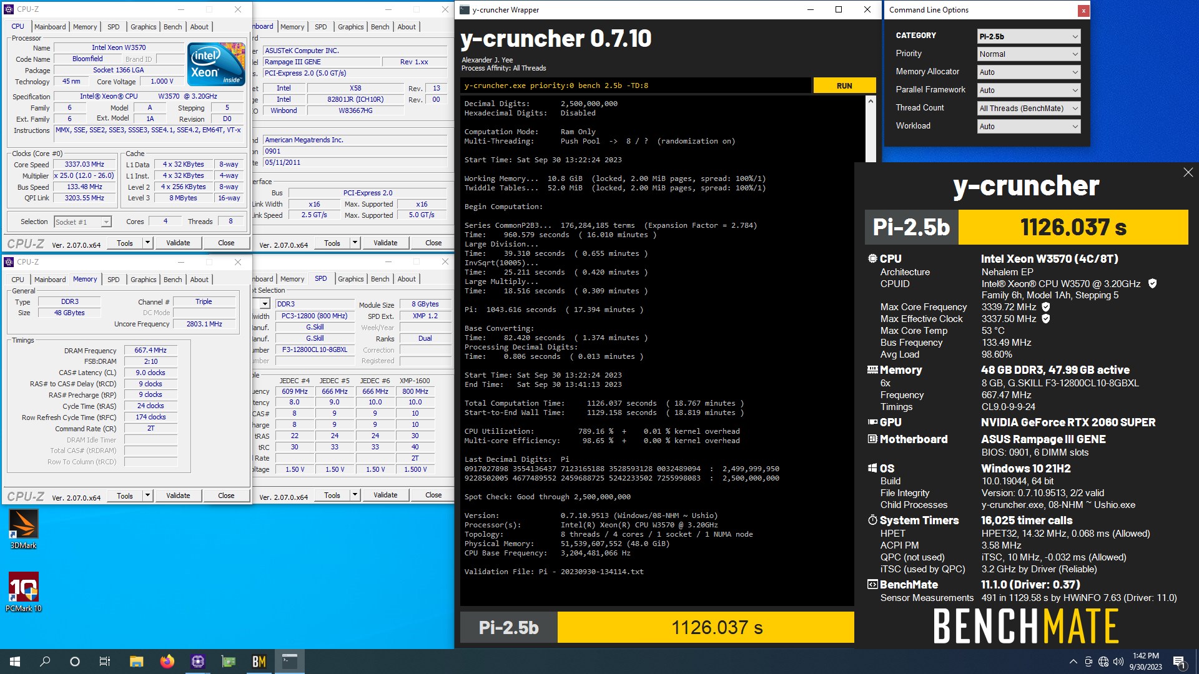Click the y-cruncher command line input field

(636, 85)
